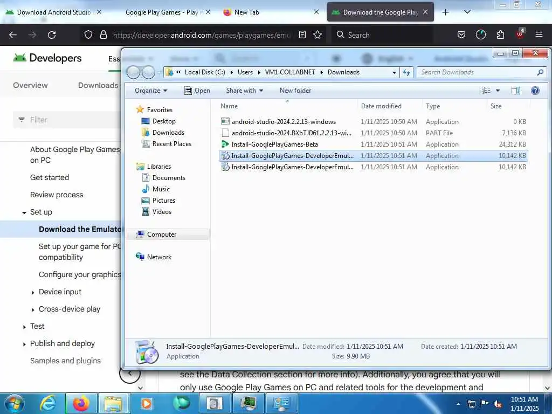Open Explorer help question mark icon
This screenshot has width=552, height=414.
pyautogui.click(x=535, y=91)
